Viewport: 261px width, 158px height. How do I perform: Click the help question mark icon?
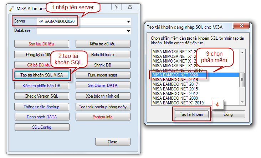coord(117,7)
